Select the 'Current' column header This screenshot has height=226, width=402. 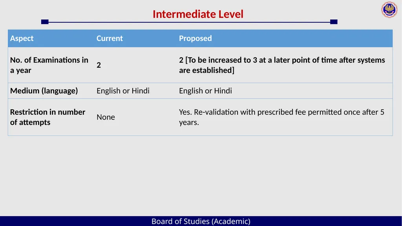(x=110, y=38)
